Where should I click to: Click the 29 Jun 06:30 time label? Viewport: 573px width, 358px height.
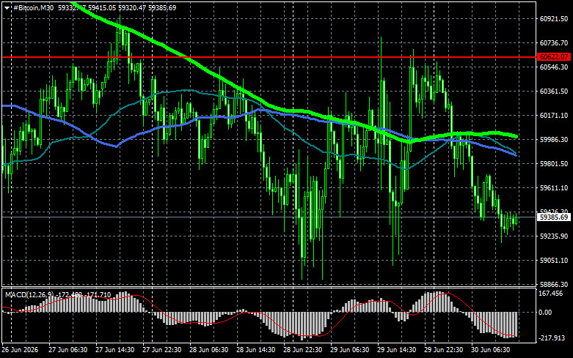coord(349,350)
